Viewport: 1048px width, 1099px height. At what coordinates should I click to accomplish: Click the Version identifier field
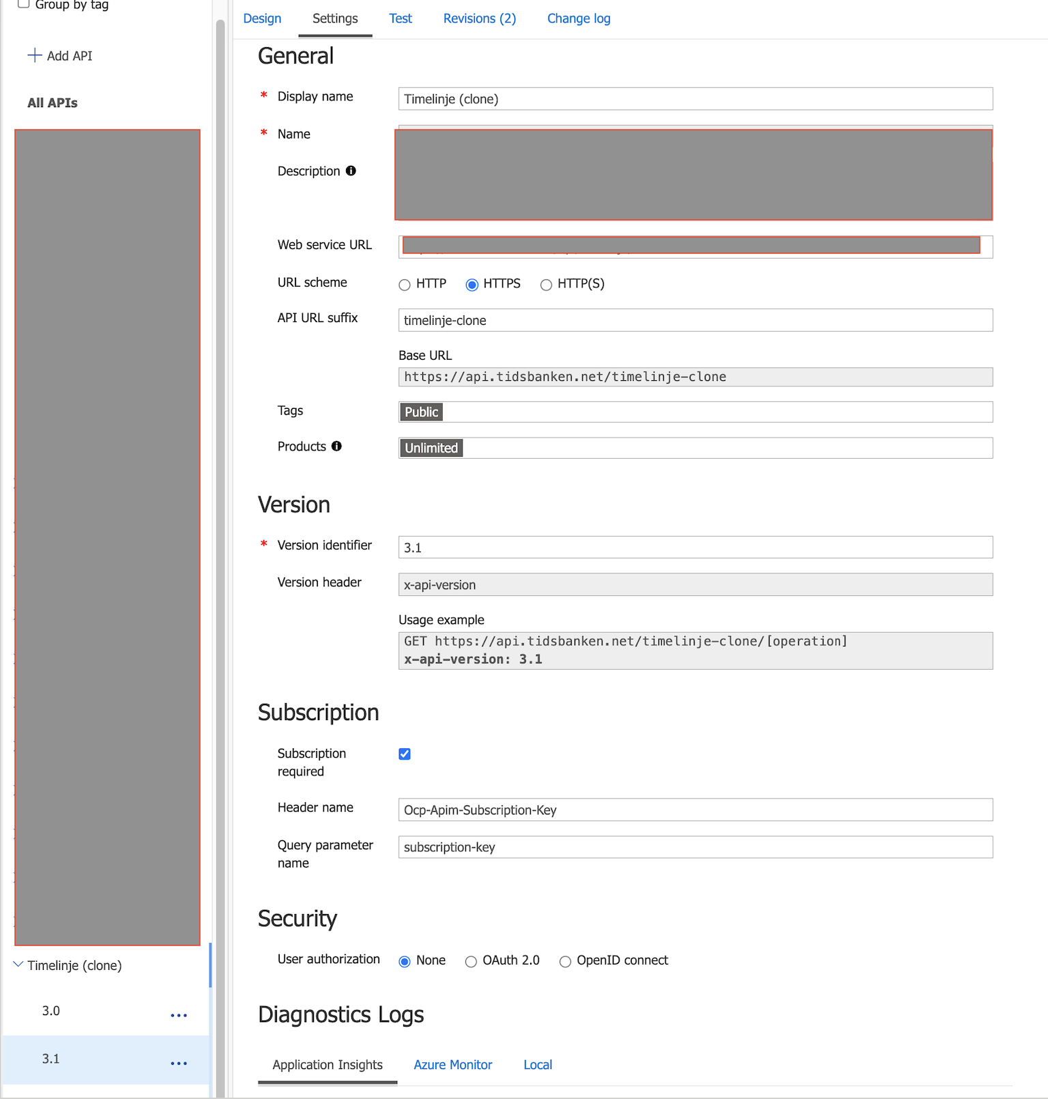click(695, 547)
